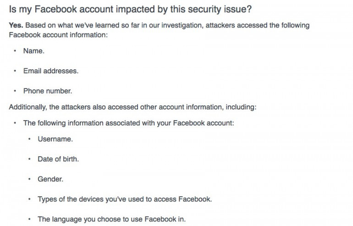Select the "Date of birth." sub-item
This screenshot has width=353, height=226.
coord(58,159)
